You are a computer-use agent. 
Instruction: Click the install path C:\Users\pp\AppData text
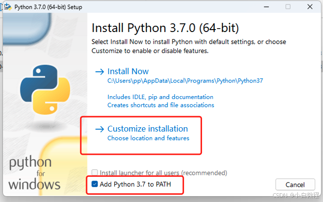coord(185,81)
